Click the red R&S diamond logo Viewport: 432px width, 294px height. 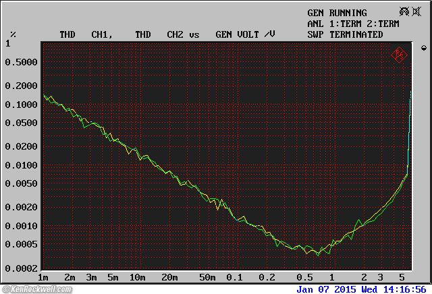pos(399,54)
